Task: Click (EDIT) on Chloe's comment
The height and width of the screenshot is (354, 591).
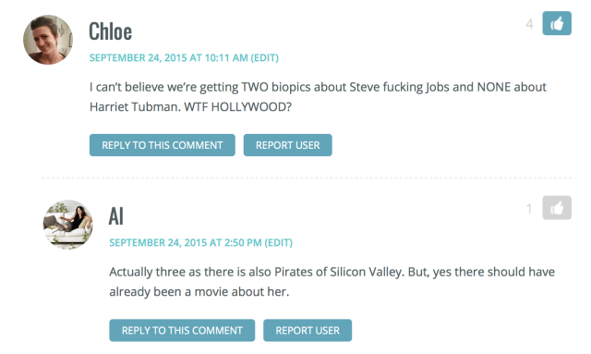Action: (x=265, y=57)
